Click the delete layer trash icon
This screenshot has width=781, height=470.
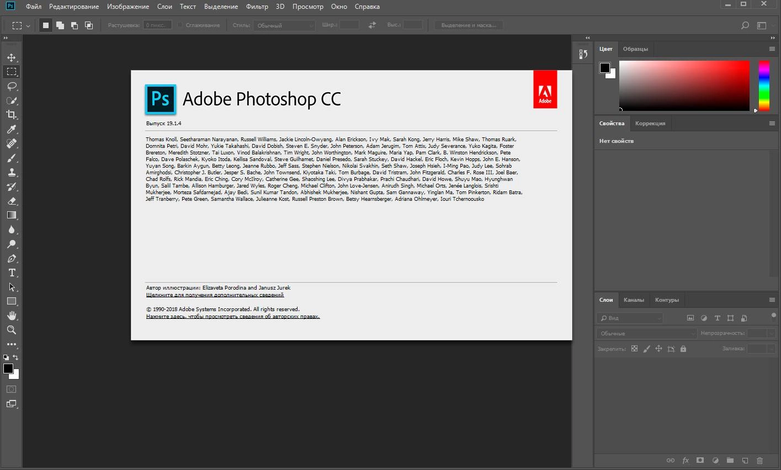click(x=759, y=460)
